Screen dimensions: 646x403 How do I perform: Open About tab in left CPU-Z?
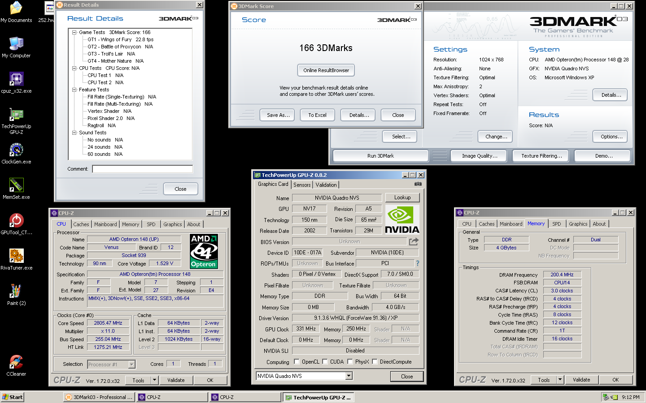coord(194,224)
